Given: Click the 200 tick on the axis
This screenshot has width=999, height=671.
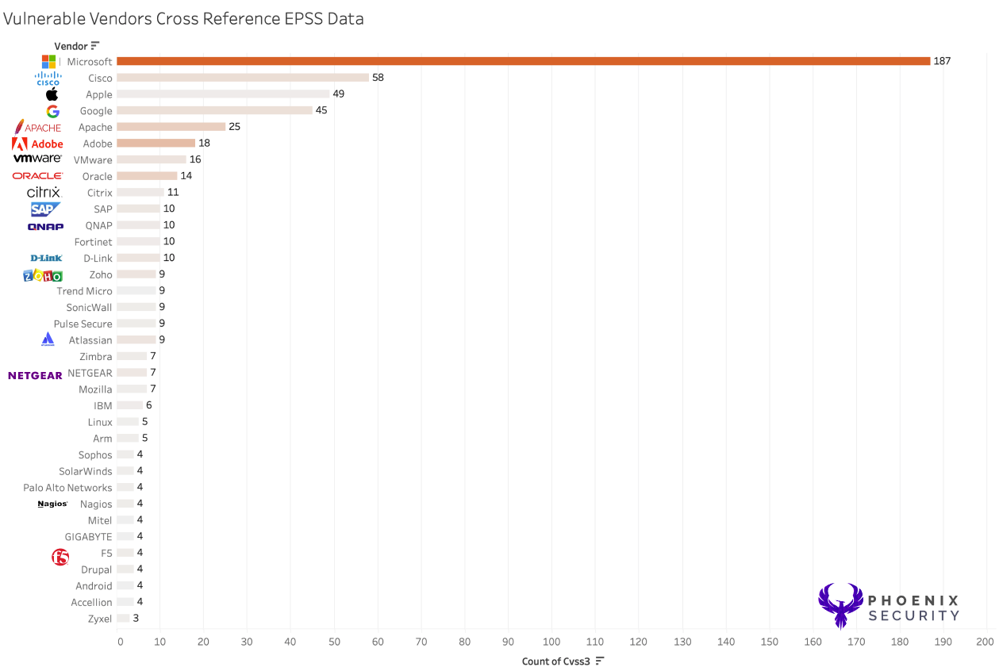Looking at the screenshot, I should (x=986, y=642).
